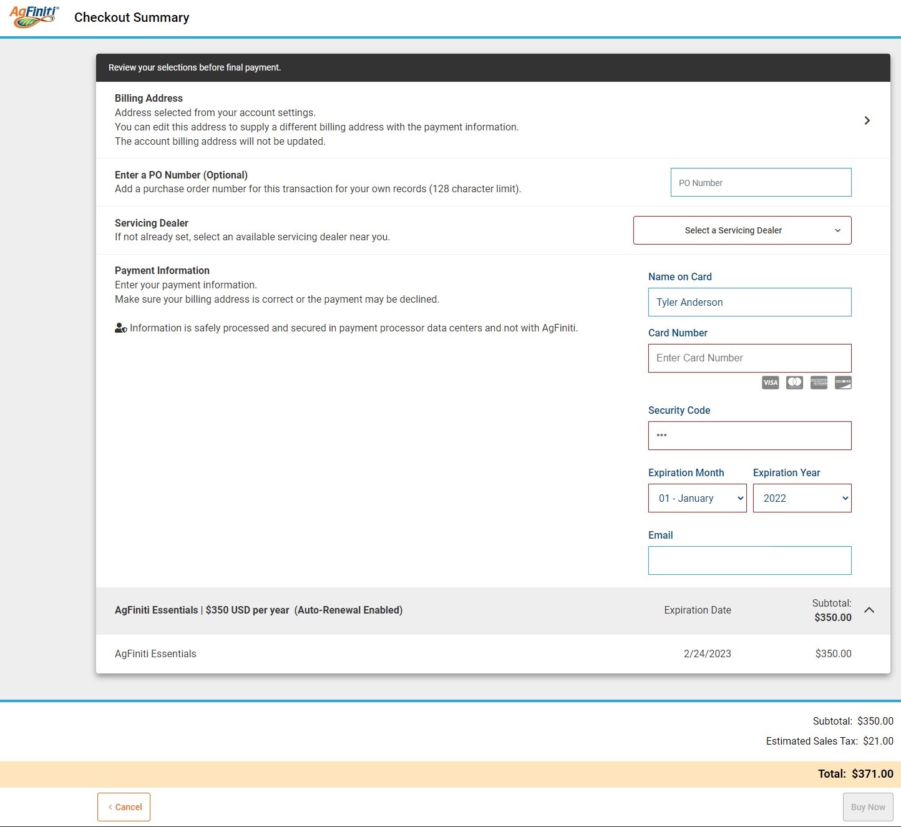Click the Billing Address heading
Screen dimensions: 901x827
[149, 98]
